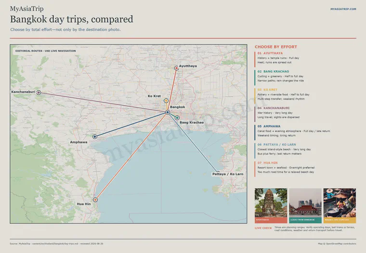This screenshot has width=366, height=253.
Task: Click 'Heat; ruins are spread out' text
Action: [x=274, y=62]
